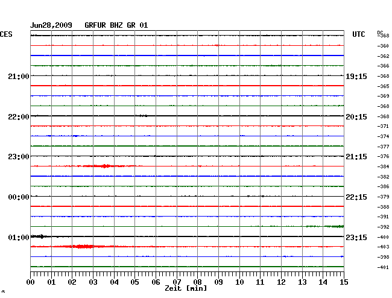Select the DC offset value -382
The height and width of the screenshot is (298, 392).
[383, 177]
